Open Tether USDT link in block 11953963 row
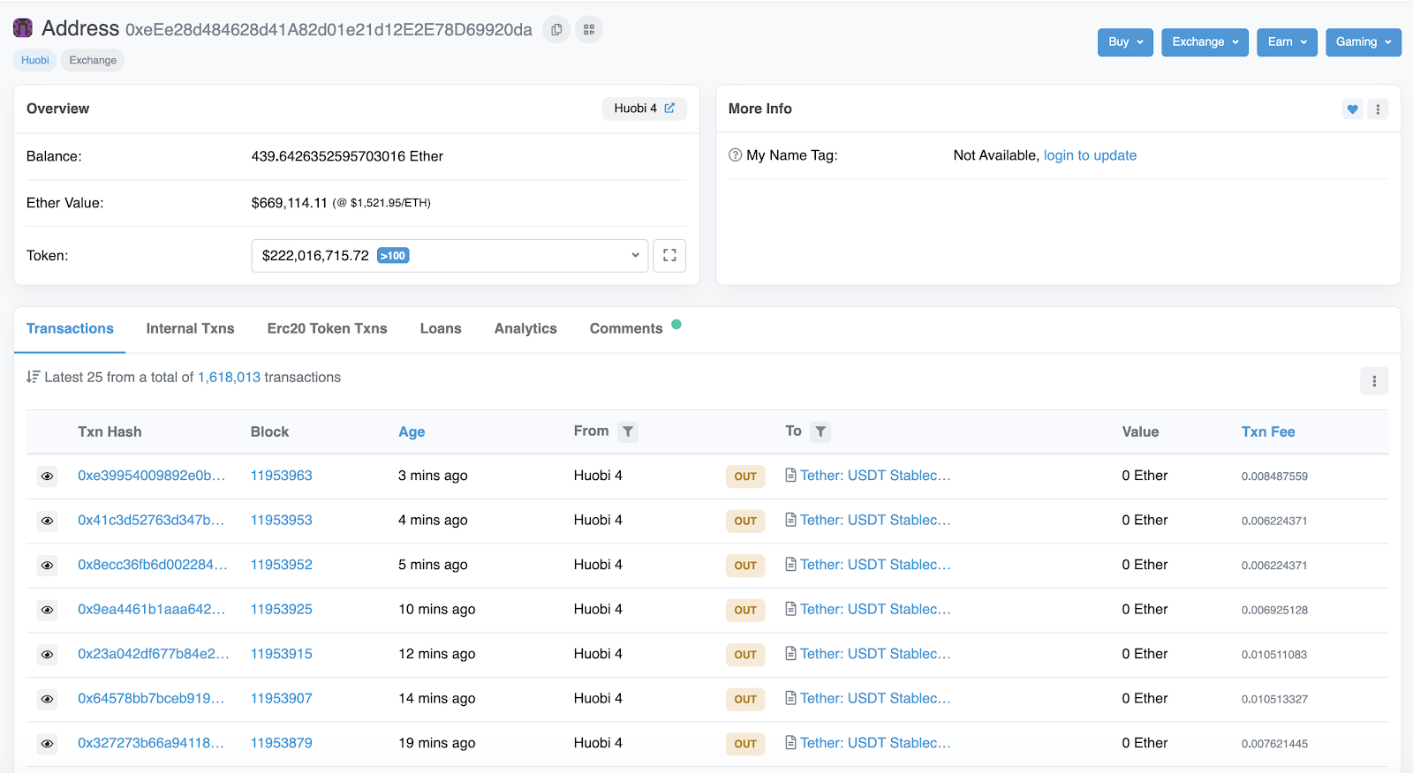This screenshot has height=773, width=1413. click(x=875, y=475)
